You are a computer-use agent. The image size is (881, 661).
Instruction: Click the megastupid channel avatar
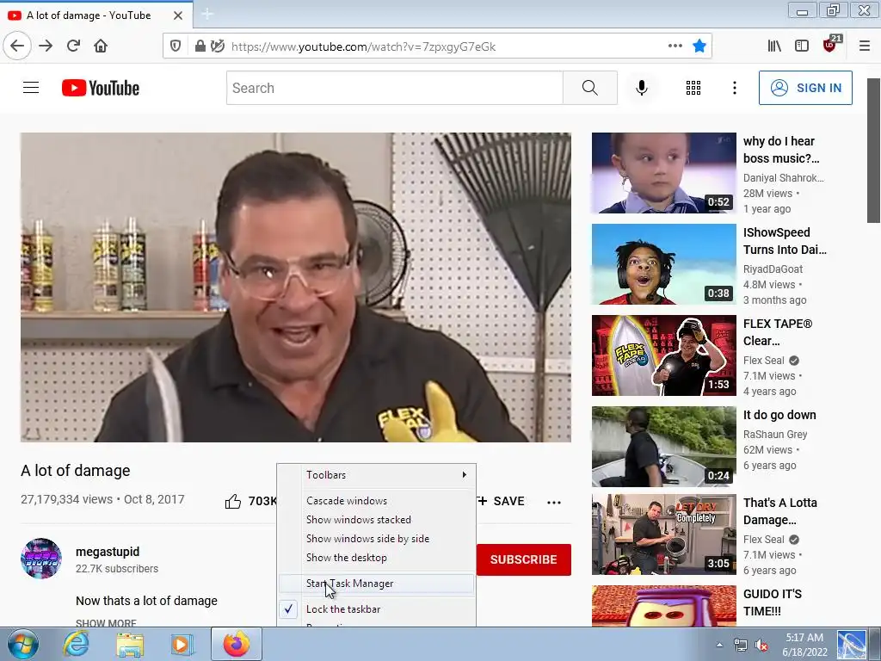tap(41, 559)
